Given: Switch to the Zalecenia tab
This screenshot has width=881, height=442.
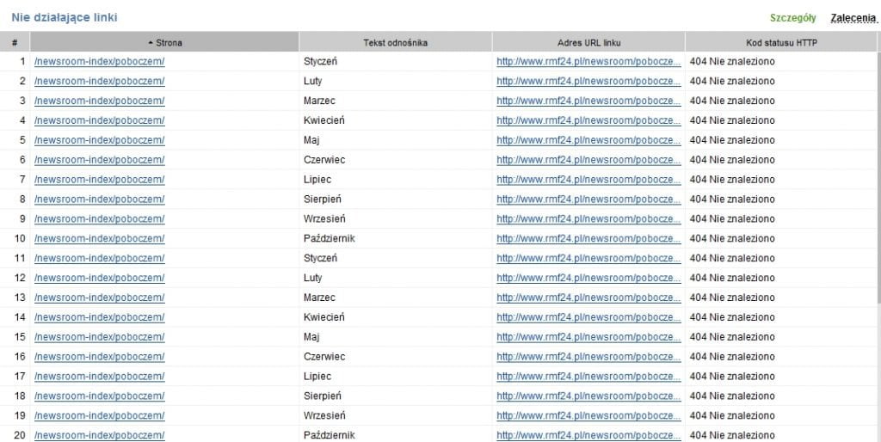Looking at the screenshot, I should pos(853,18).
